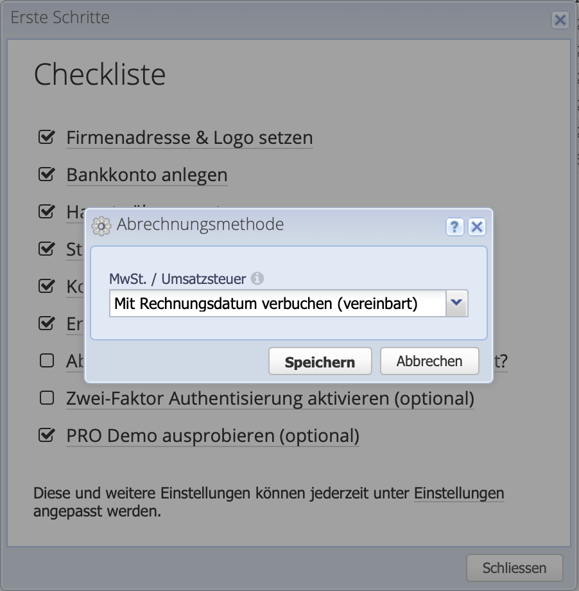The height and width of the screenshot is (591, 579).
Task: Uncheck the Bankkonto anlegen checkbox
Action: click(46, 174)
